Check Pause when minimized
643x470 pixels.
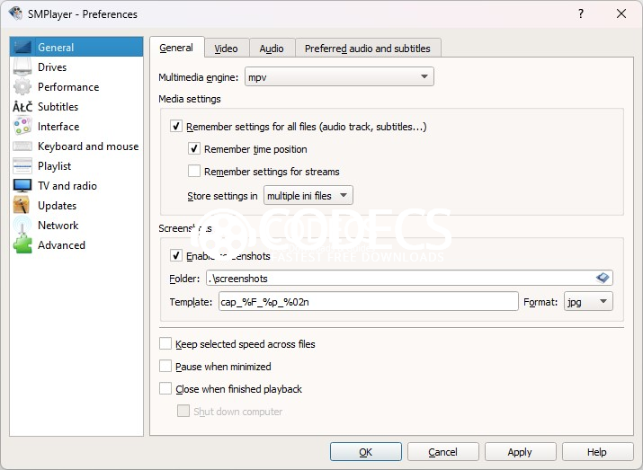pos(165,366)
